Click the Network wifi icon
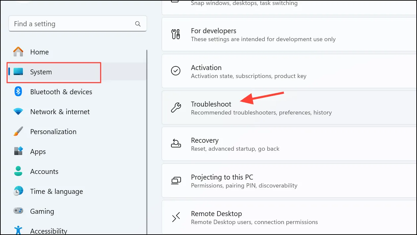Viewport: 417px width, 235px height. (18, 112)
